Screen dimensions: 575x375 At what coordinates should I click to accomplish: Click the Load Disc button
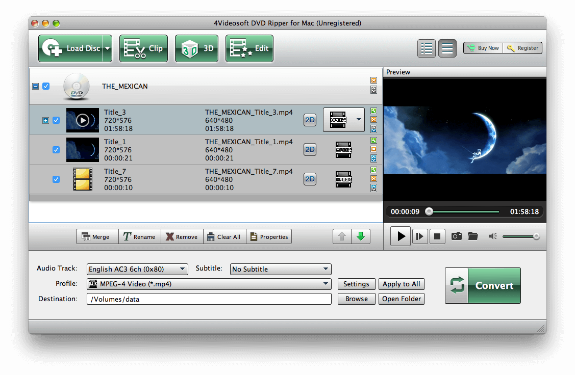pyautogui.click(x=70, y=48)
